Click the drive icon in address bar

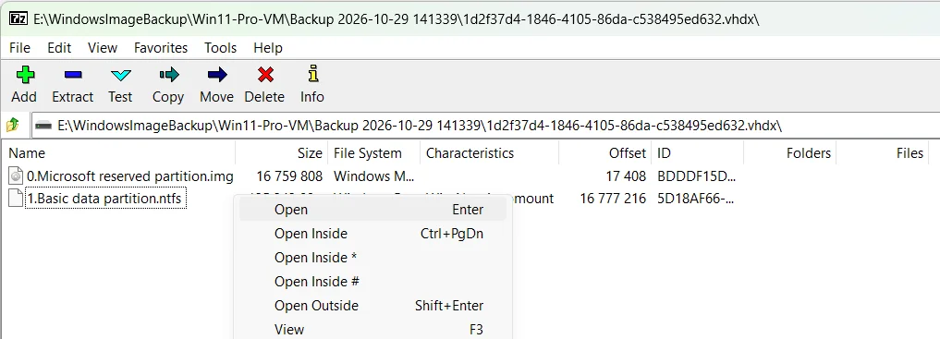44,126
